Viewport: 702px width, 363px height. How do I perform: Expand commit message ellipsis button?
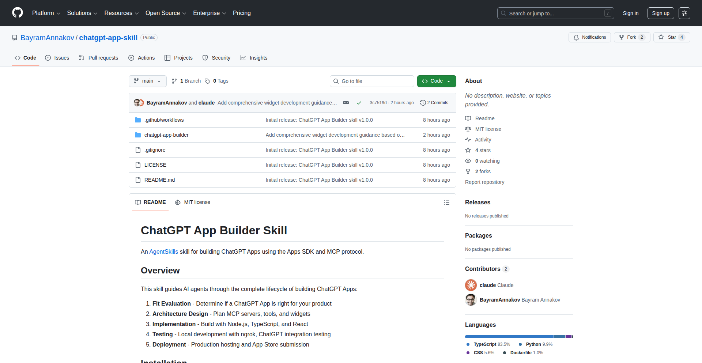tap(346, 103)
